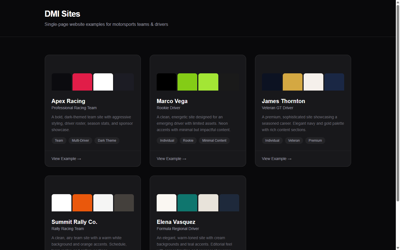Click the scroll-down arrow on the scrollbar
The height and width of the screenshot is (250, 400).
[398, 248]
